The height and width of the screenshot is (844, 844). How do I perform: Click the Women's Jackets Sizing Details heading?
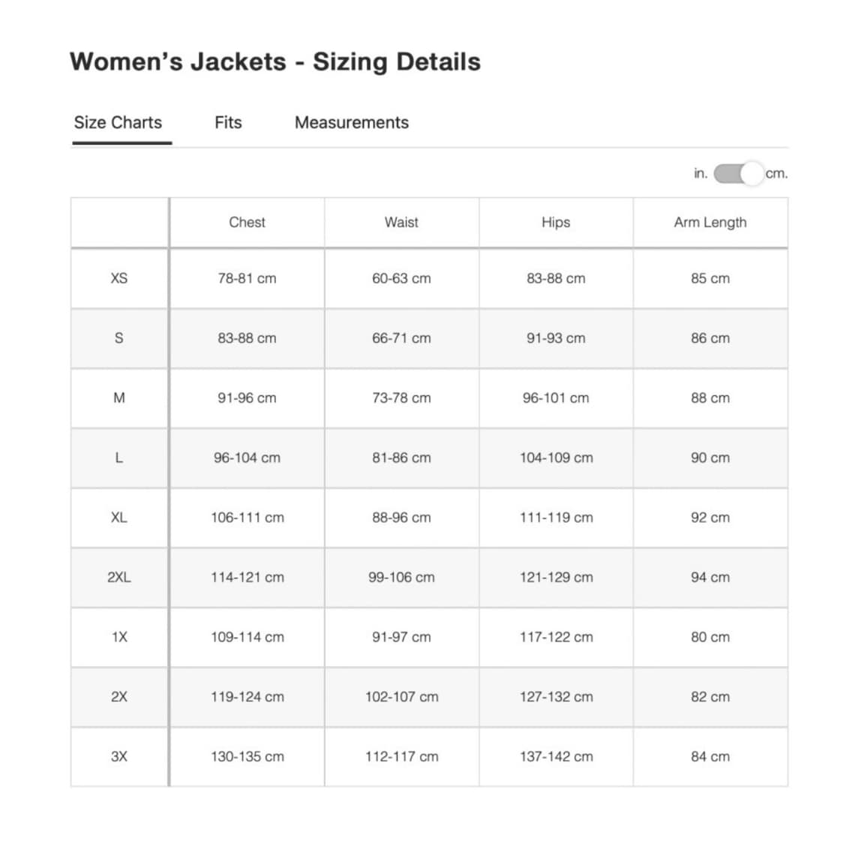275,62
